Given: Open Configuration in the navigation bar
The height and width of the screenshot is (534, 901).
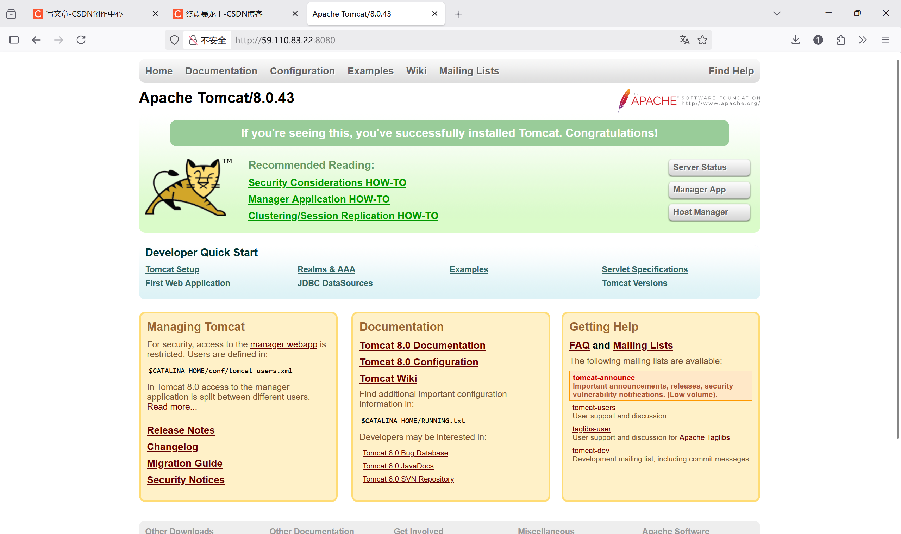Looking at the screenshot, I should (302, 71).
